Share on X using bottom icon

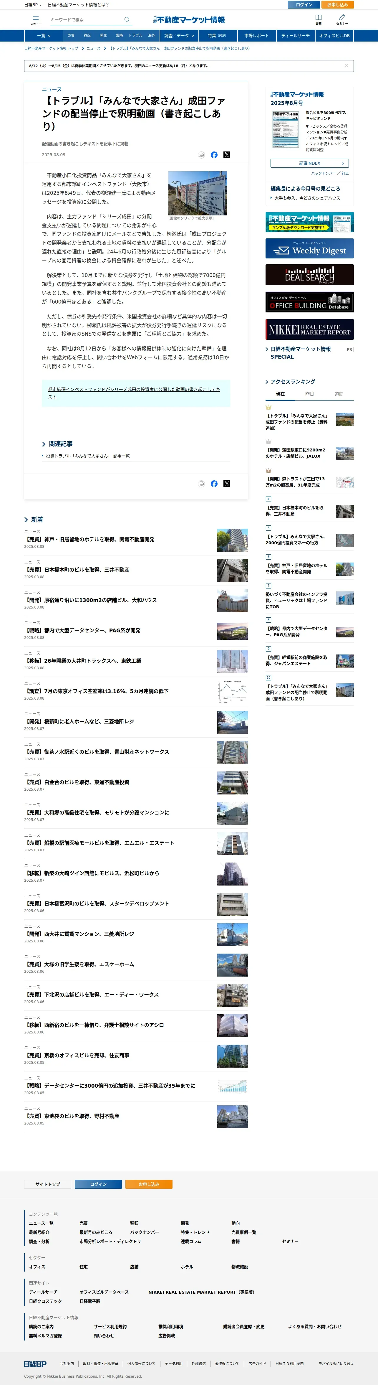coord(227,484)
